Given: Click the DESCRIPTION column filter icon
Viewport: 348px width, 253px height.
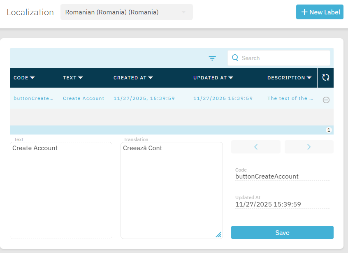Looking at the screenshot, I should pos(309,77).
